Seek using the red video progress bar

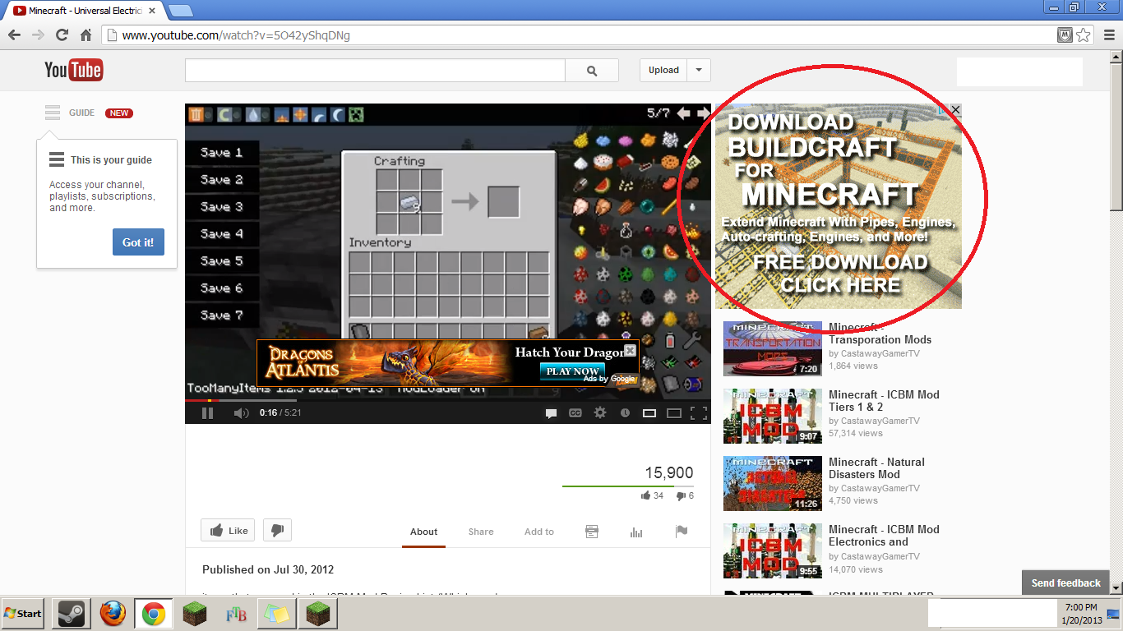(447, 400)
